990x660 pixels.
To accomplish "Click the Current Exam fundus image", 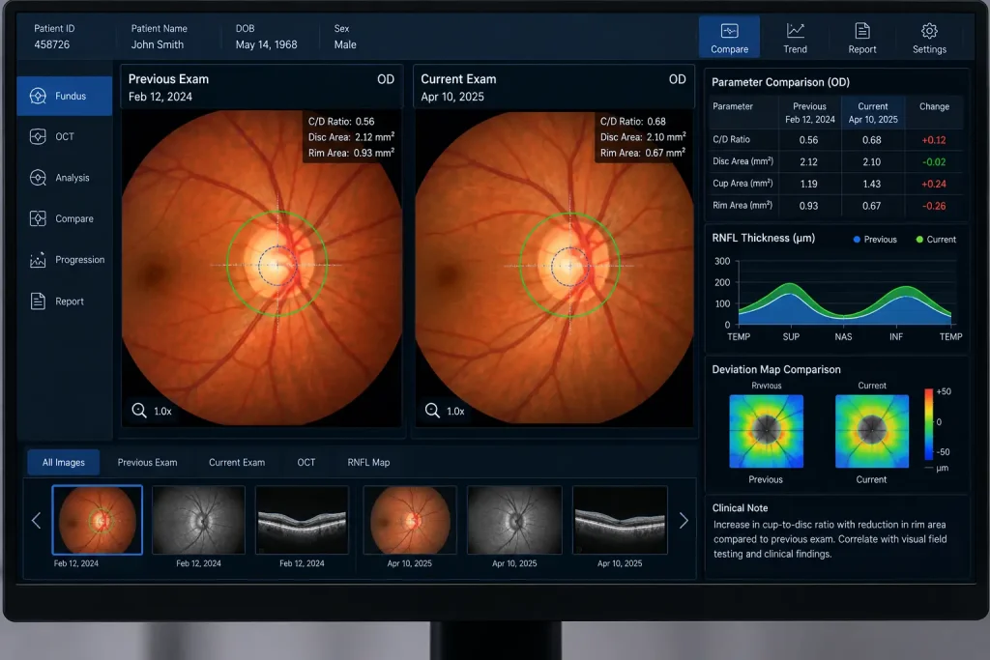I will coord(554,269).
